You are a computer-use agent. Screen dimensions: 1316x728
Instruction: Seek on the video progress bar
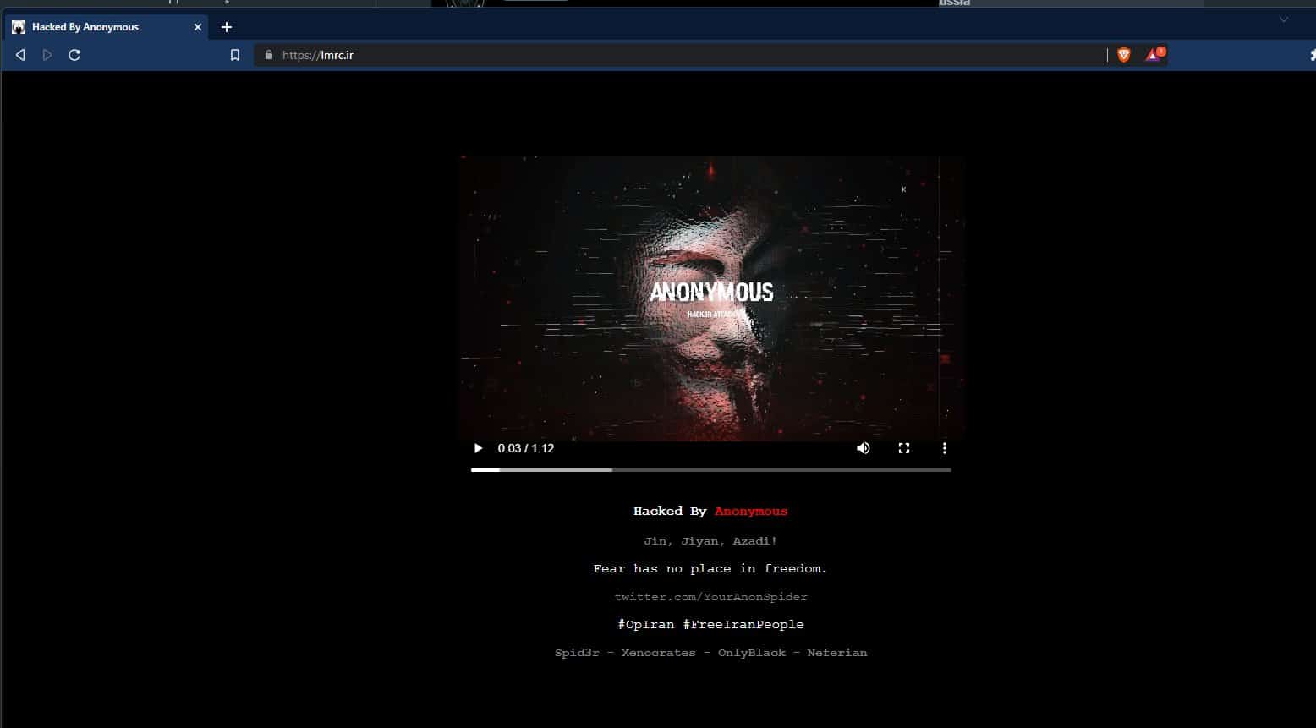(711, 469)
